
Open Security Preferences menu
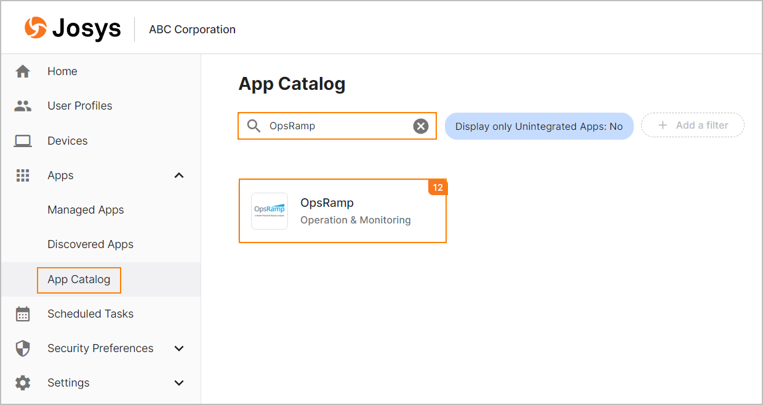[x=100, y=348]
